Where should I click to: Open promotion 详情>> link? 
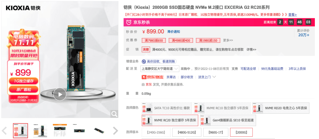(x=251, y=49)
